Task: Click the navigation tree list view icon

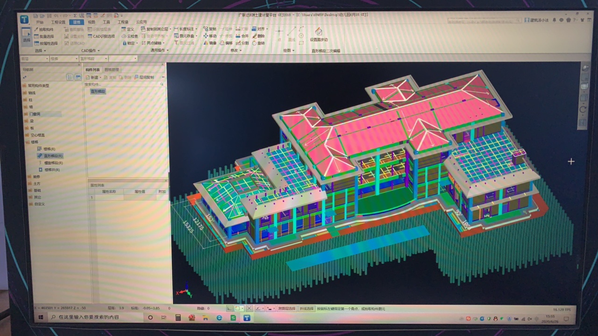Action: 70,77
